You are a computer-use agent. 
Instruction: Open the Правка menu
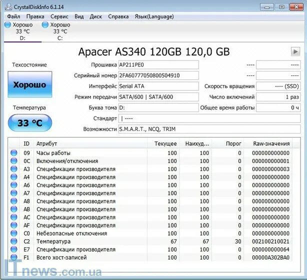pos(35,16)
